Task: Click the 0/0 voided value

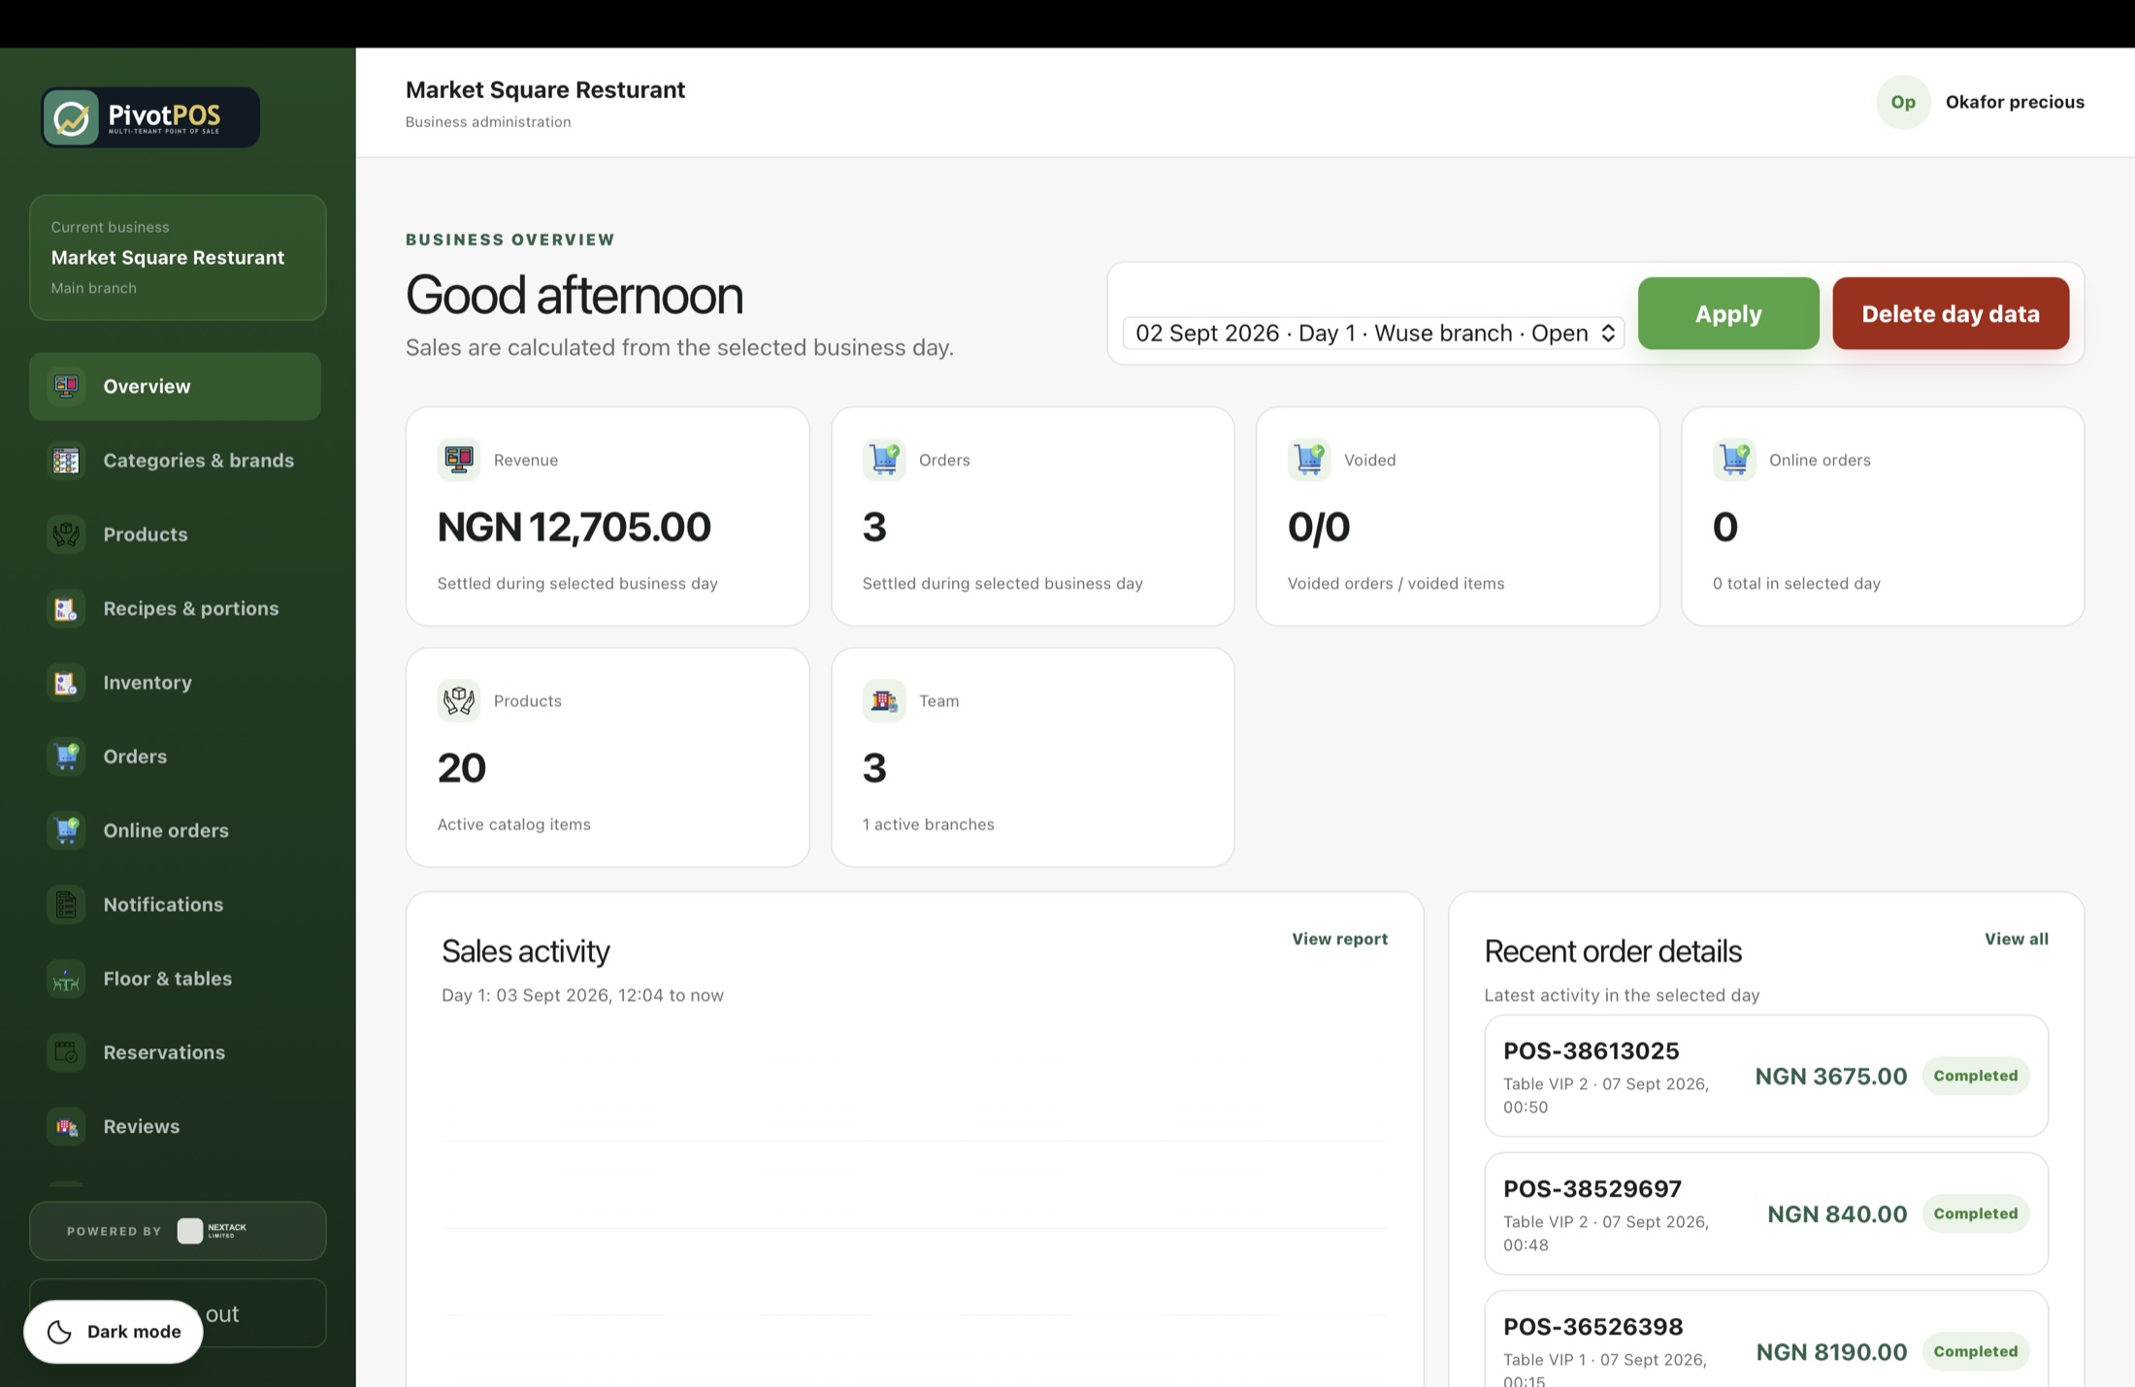Action: [x=1319, y=527]
